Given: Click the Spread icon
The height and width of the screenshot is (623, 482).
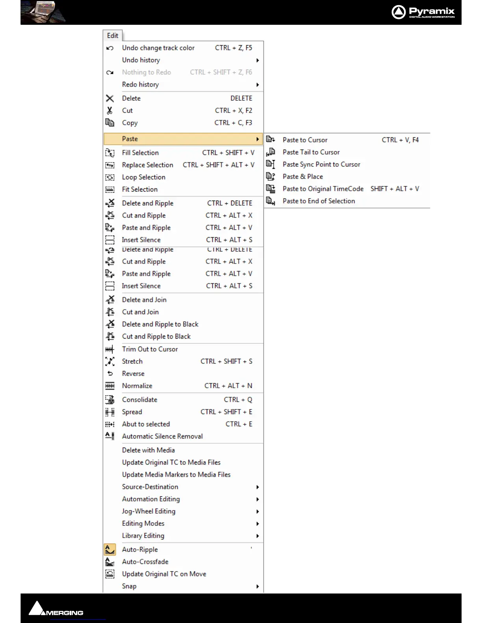Looking at the screenshot, I should (x=110, y=412).
